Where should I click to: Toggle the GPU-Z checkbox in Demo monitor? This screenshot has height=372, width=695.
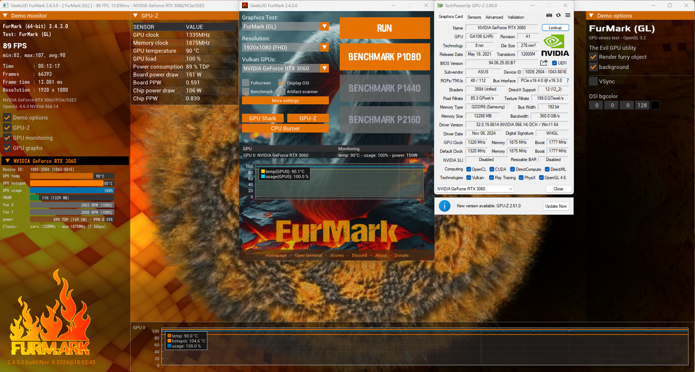coord(7,127)
